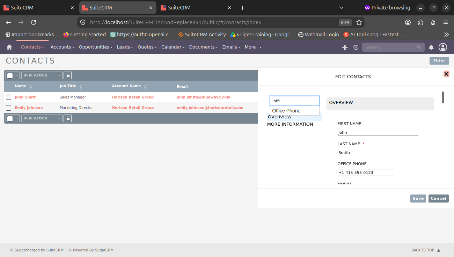
Task: Open the Leads navigation menu
Action: 125,47
